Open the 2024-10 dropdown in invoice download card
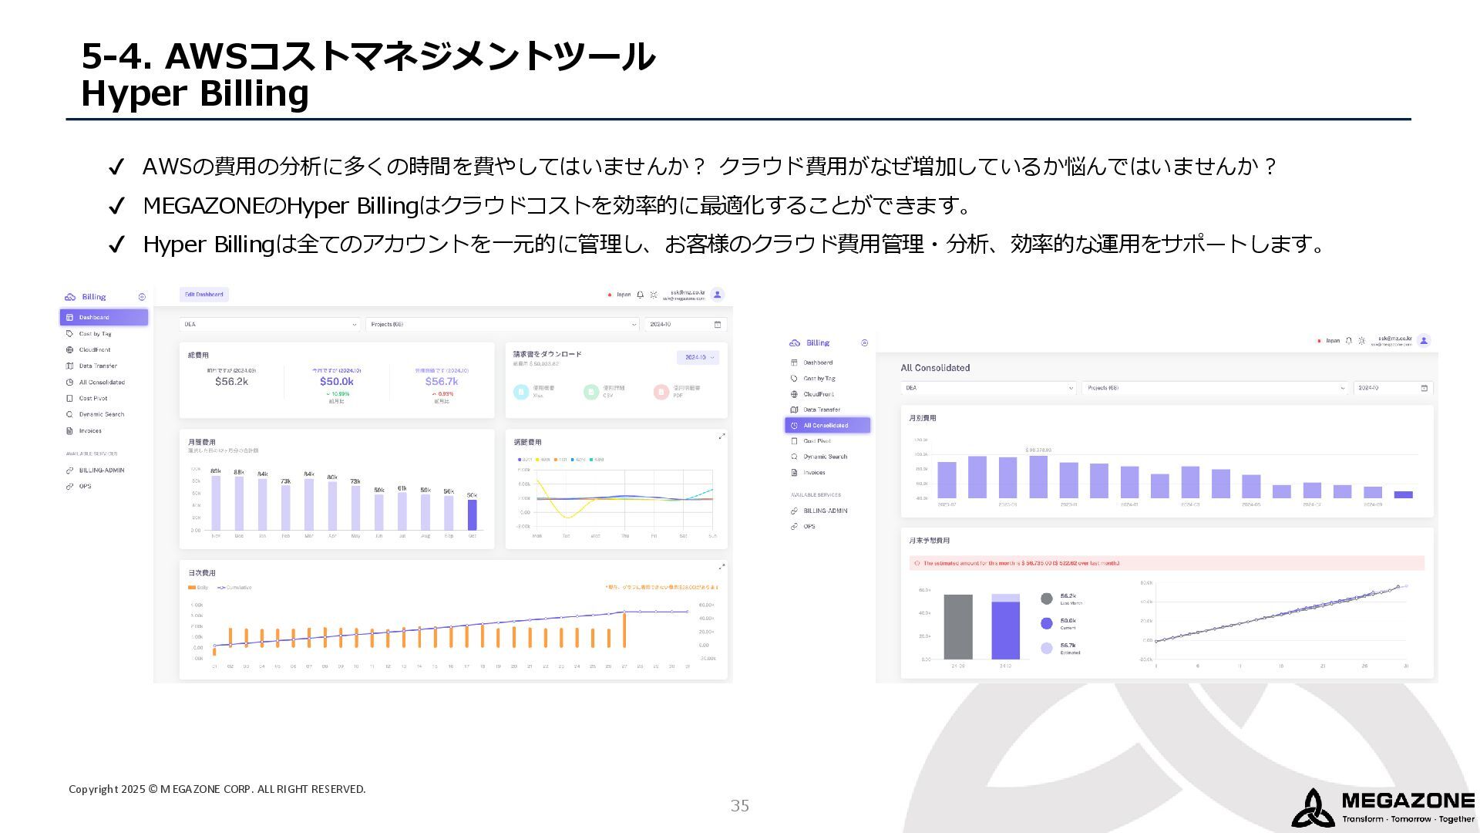 click(x=698, y=357)
